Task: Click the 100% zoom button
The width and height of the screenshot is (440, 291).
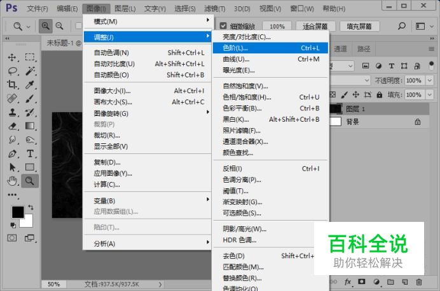Action: [x=277, y=26]
